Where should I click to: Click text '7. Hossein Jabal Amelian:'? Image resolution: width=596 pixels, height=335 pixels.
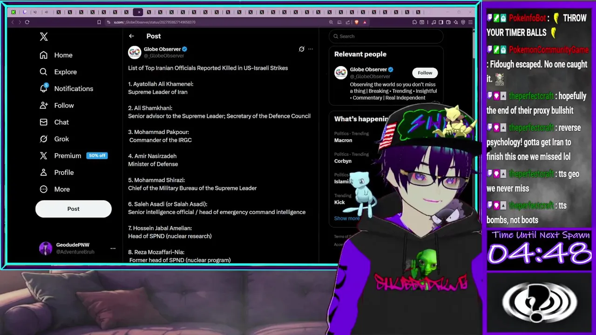tap(160, 228)
